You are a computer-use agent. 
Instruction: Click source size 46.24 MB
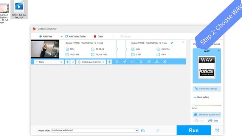point(74,54)
